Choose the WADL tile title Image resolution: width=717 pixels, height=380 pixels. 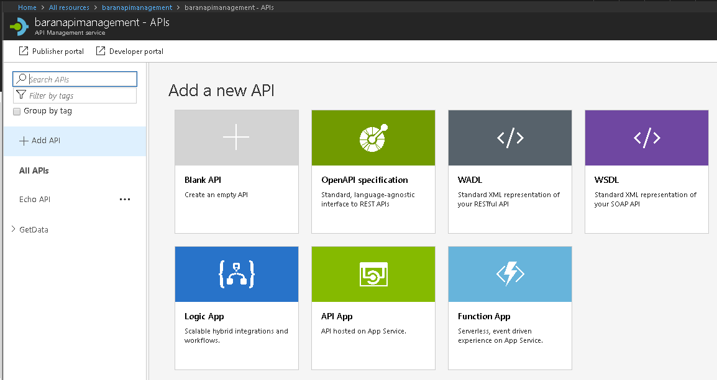click(470, 180)
